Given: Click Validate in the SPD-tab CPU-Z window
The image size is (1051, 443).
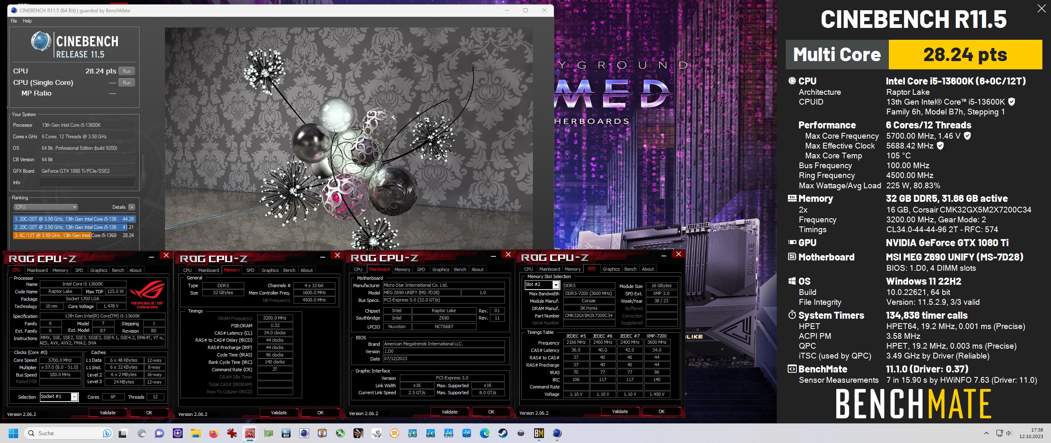Looking at the screenshot, I should tap(620, 411).
